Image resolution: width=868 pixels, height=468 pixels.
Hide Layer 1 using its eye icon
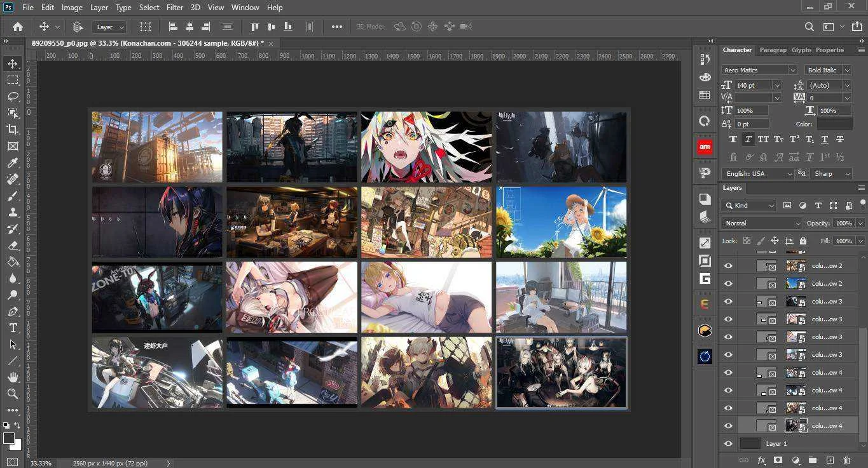click(729, 444)
